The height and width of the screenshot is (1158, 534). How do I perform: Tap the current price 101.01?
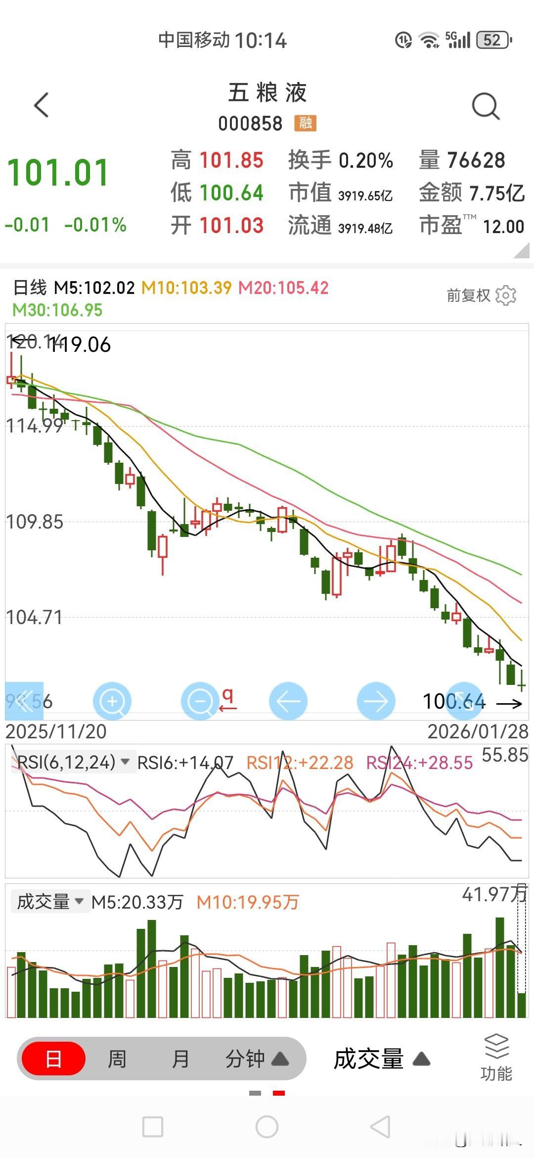pos(58,173)
